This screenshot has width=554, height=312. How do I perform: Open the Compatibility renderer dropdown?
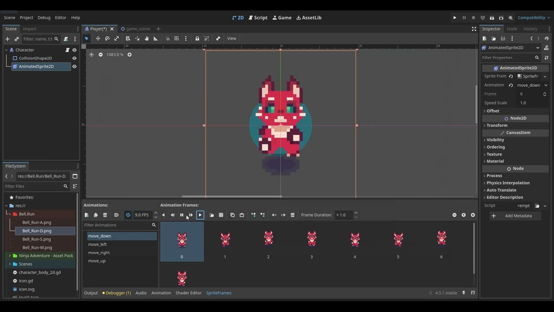pyautogui.click(x=533, y=18)
